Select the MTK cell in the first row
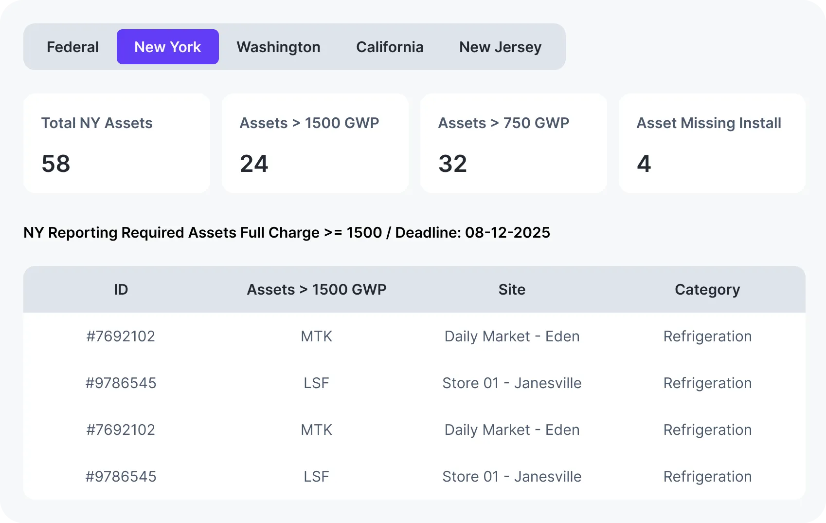The image size is (826, 523). point(317,336)
